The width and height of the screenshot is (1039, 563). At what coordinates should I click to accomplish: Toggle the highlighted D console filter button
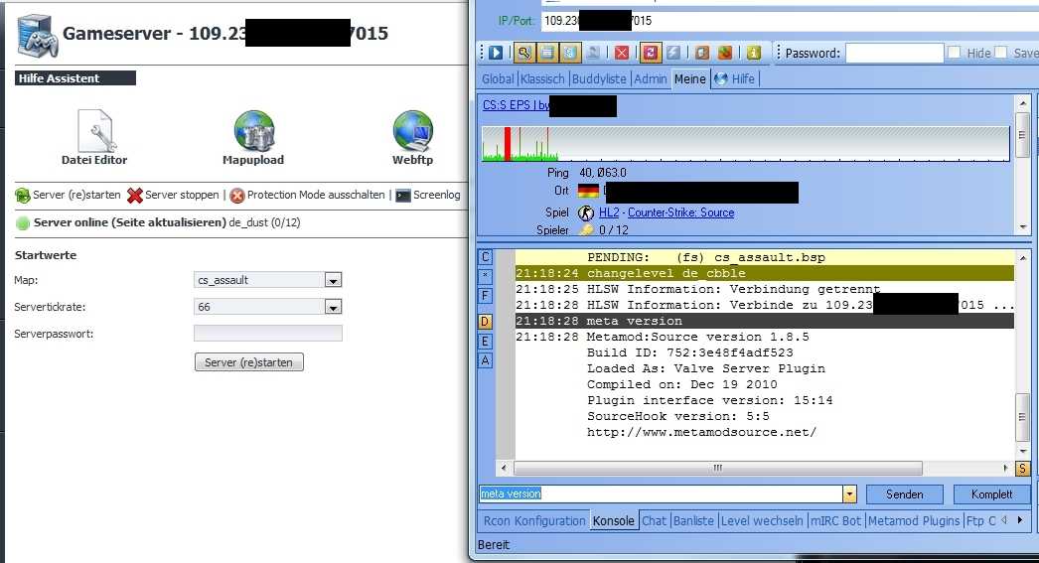coord(485,322)
